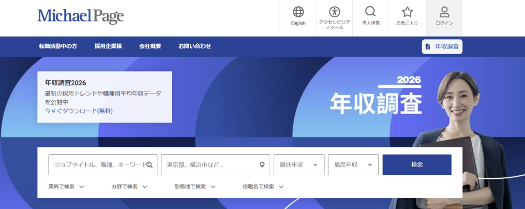Click the search icon in the keyword field
The image size is (525, 209).
coord(149,165)
